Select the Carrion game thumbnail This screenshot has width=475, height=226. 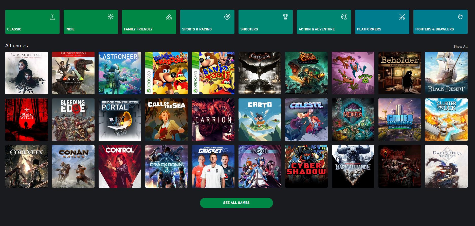213,120
